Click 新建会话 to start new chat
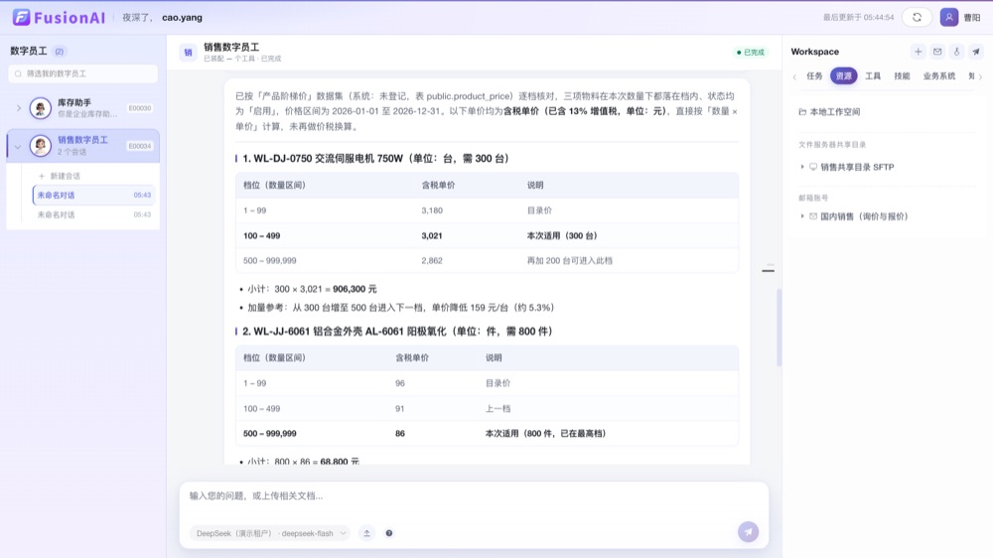The width and height of the screenshot is (993, 558). click(x=60, y=176)
